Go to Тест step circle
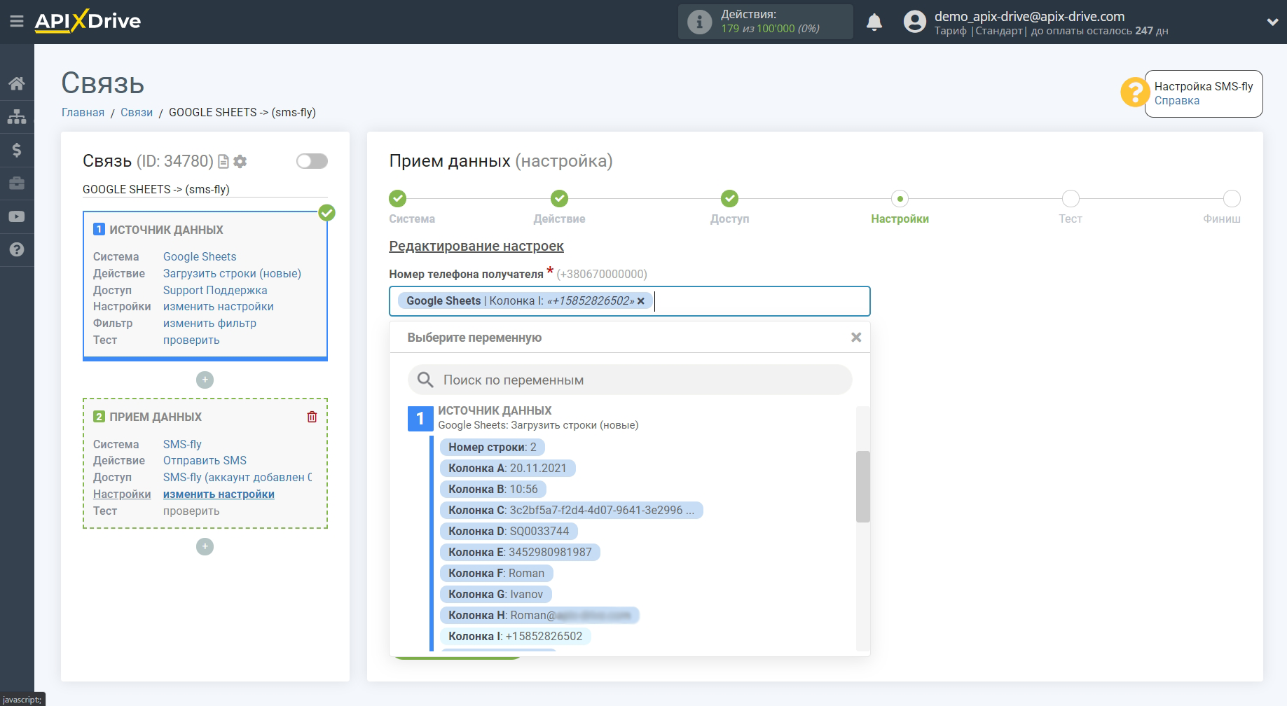The image size is (1287, 706). pos(1071,198)
